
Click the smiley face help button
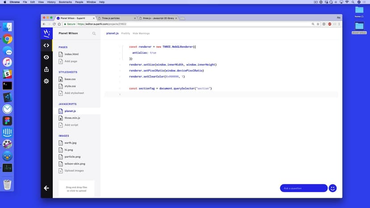332,188
